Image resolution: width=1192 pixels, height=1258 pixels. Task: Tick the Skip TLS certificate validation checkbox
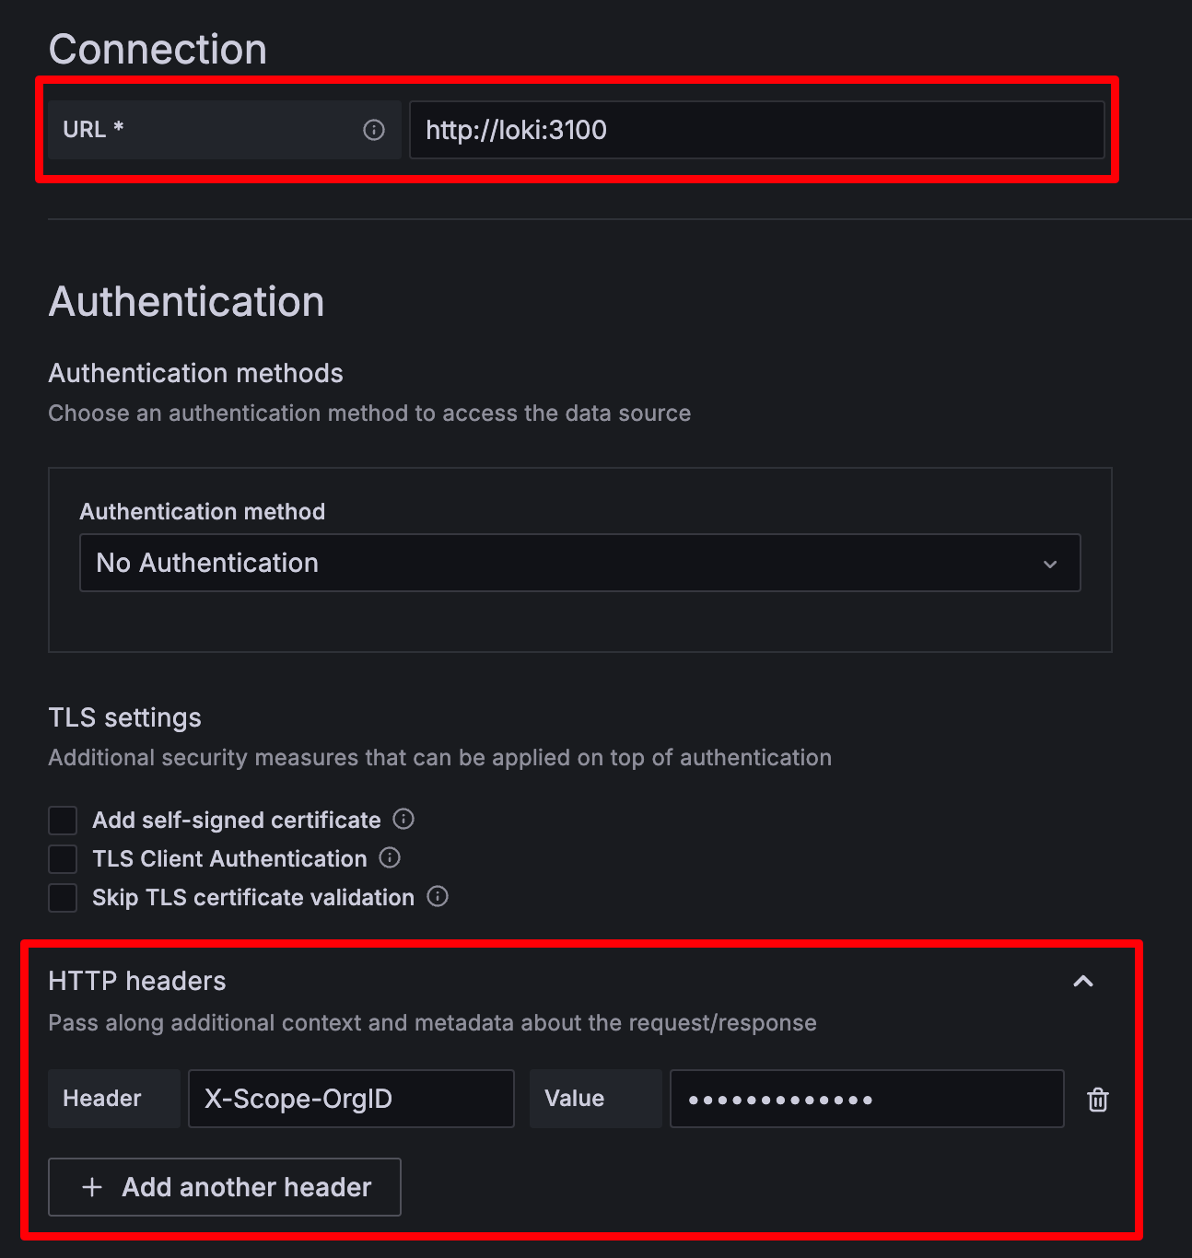pos(63,897)
